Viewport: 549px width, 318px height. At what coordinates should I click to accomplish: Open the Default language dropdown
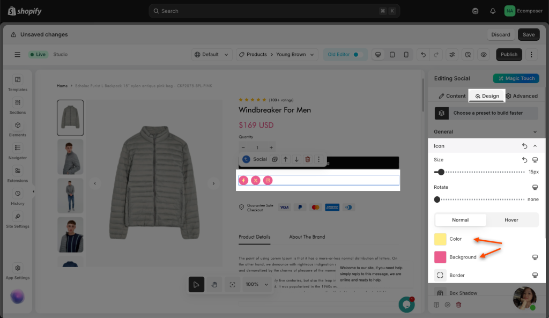212,55
